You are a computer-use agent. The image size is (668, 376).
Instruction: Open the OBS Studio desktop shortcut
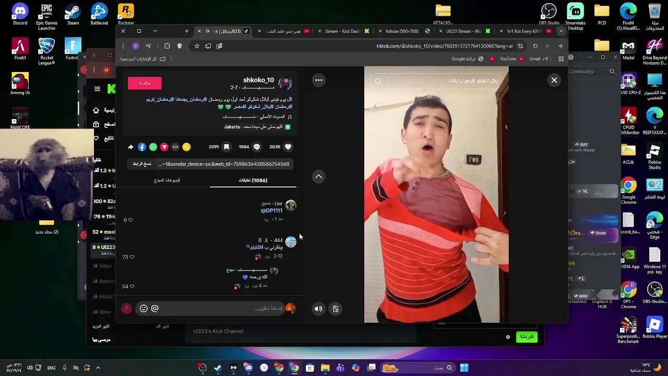[x=548, y=14]
